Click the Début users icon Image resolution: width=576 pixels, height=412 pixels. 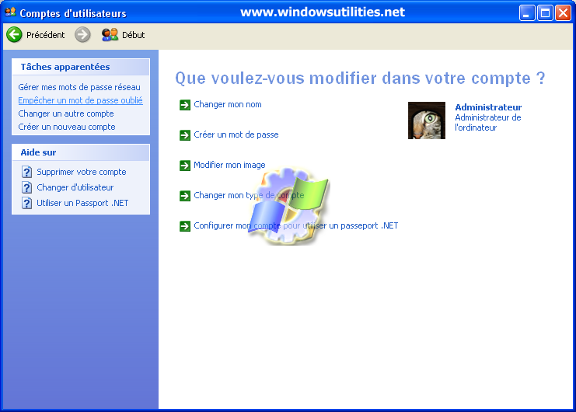pos(110,35)
